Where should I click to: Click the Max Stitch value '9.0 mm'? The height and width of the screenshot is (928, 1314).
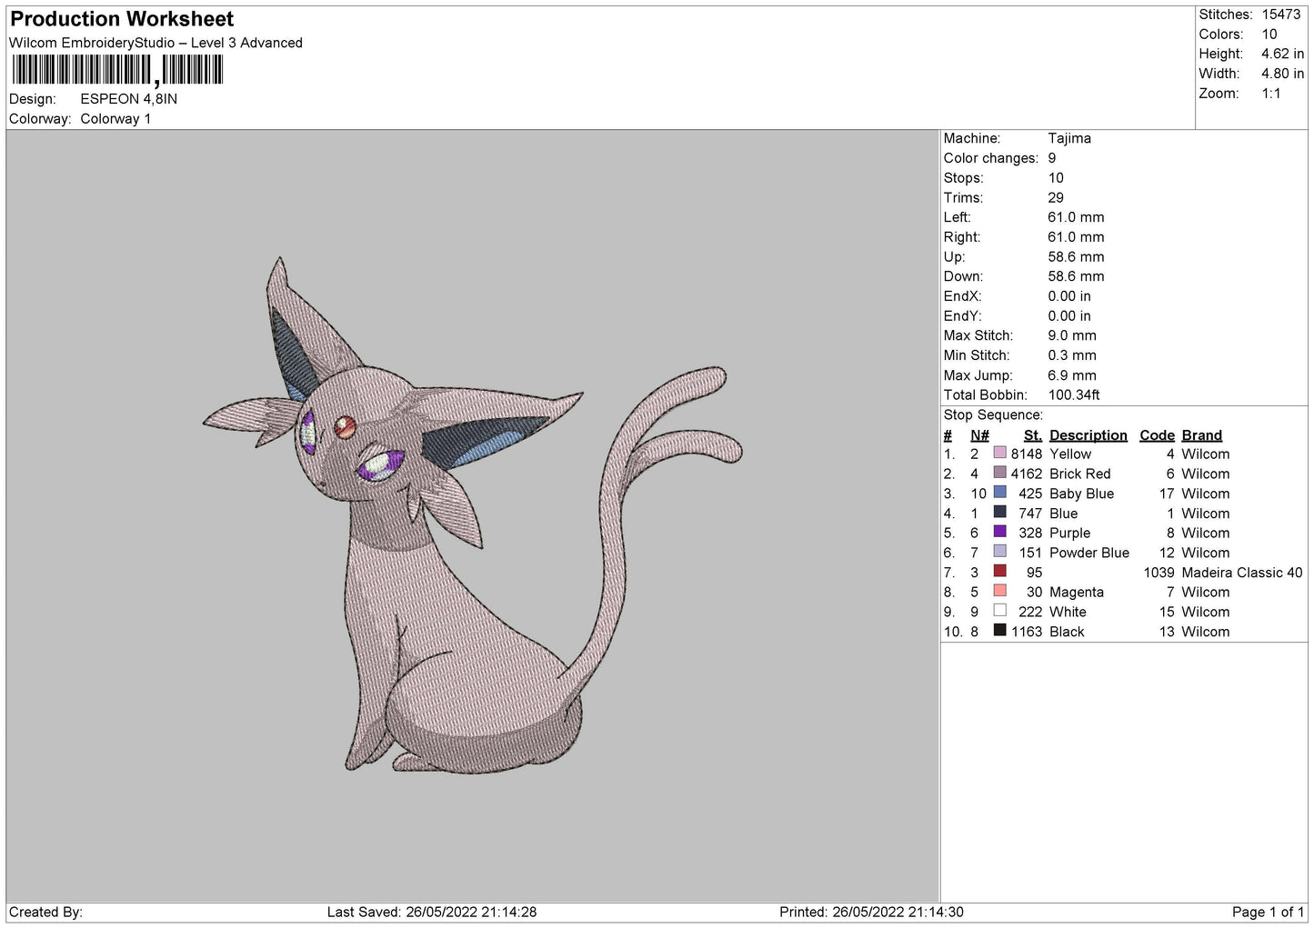point(1072,335)
